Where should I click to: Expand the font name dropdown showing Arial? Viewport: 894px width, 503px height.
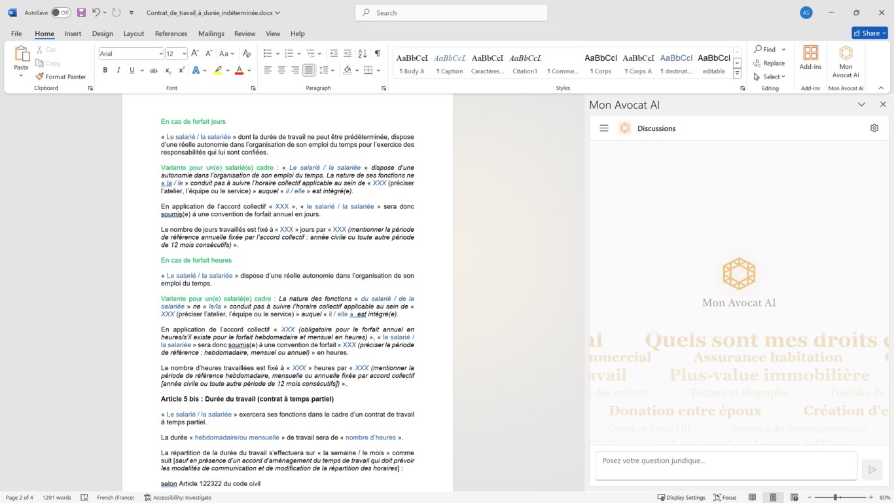[161, 54]
